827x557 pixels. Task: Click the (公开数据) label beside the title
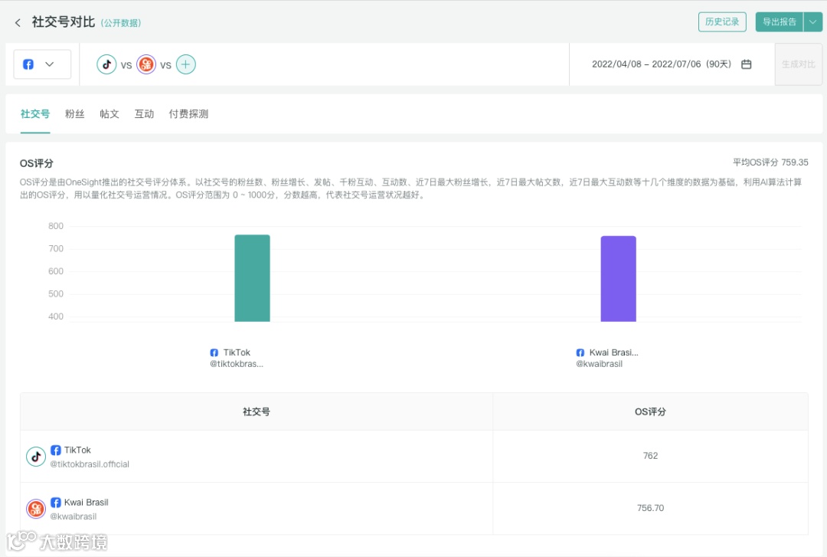(x=121, y=23)
